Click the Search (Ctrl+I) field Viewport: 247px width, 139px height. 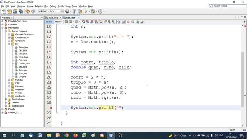pos(228,6)
